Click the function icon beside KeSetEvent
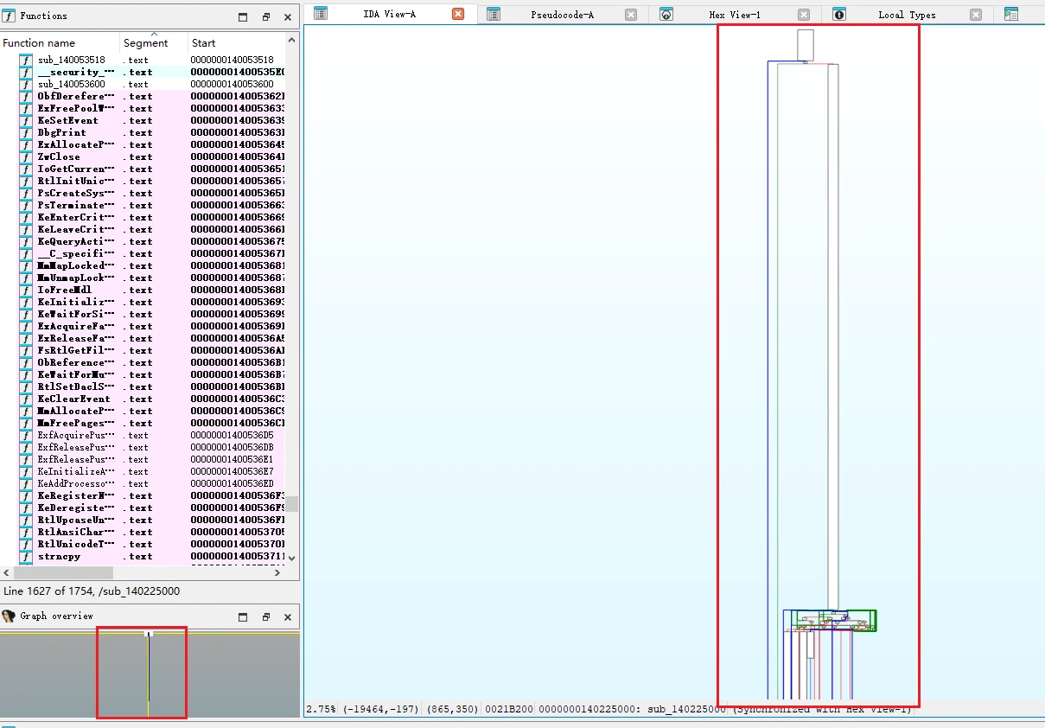Screen dimensions: 1045x728 [26, 120]
